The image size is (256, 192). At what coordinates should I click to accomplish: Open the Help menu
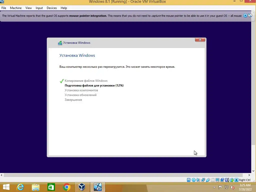pyautogui.click(x=64, y=8)
